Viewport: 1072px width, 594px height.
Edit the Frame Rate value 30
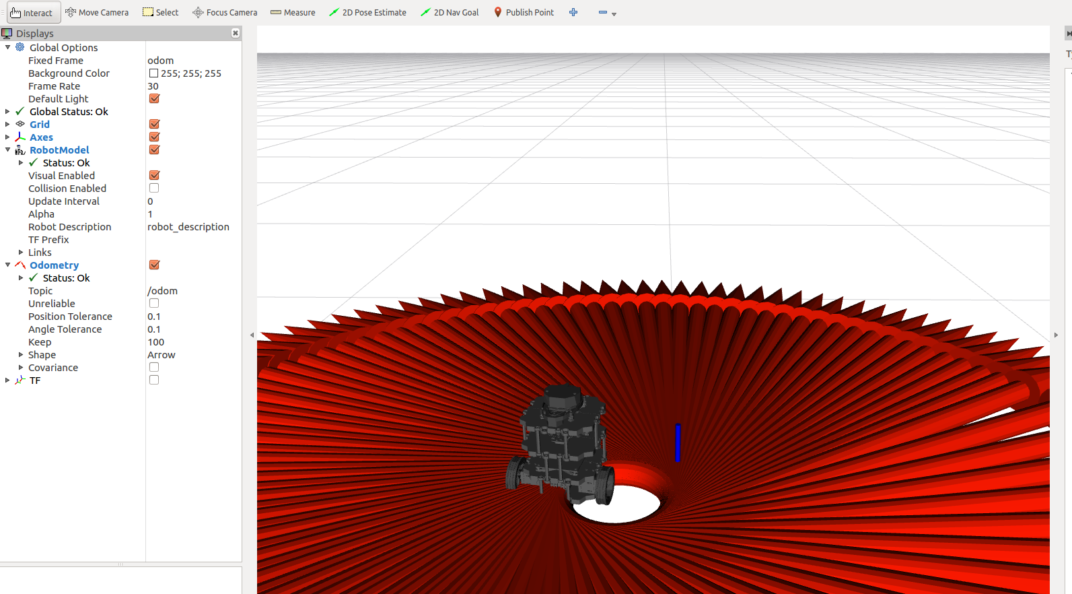tap(193, 86)
